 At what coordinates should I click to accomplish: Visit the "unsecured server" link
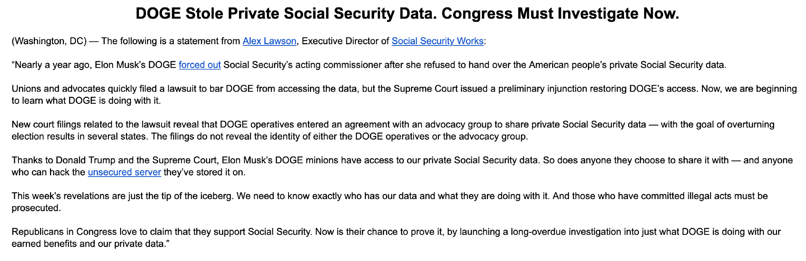(124, 173)
